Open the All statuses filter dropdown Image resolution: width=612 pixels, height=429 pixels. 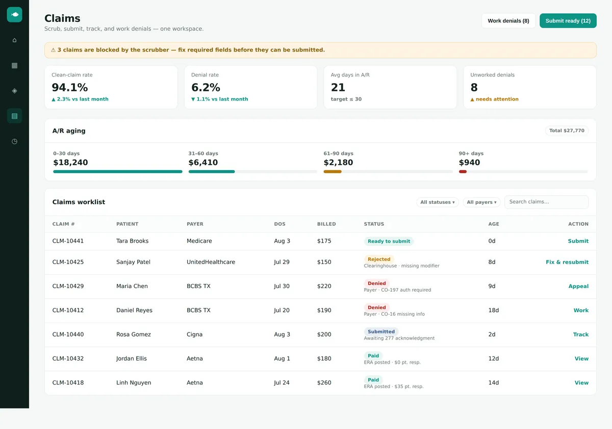pos(438,202)
